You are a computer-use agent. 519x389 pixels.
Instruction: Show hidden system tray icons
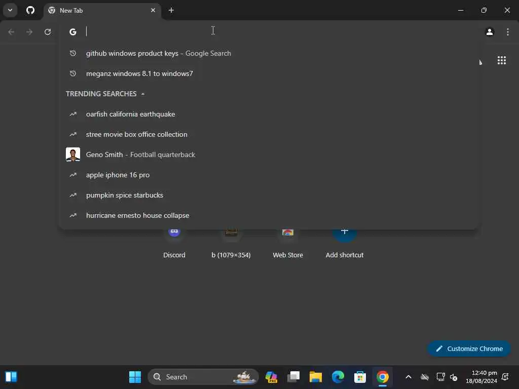pyautogui.click(x=409, y=377)
